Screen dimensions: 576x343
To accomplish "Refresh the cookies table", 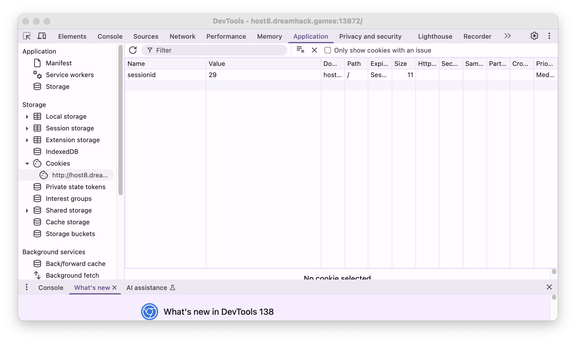I will pos(133,50).
